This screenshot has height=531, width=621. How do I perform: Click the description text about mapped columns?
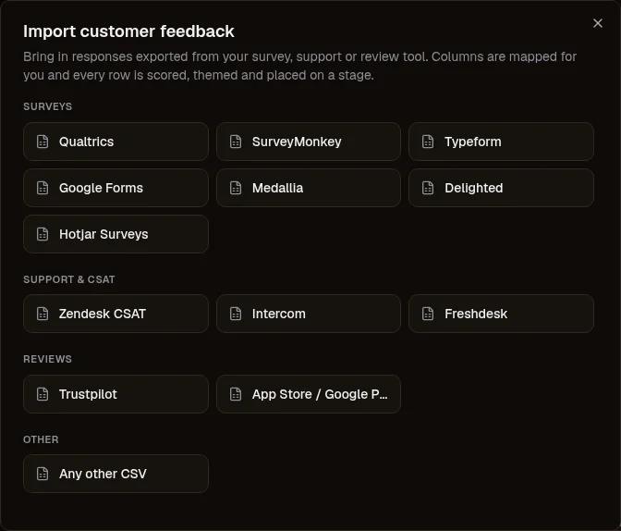click(x=299, y=66)
